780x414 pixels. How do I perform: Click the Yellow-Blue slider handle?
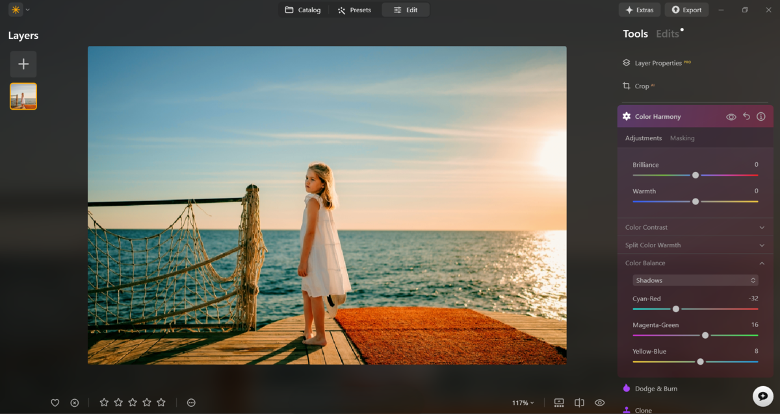click(700, 361)
